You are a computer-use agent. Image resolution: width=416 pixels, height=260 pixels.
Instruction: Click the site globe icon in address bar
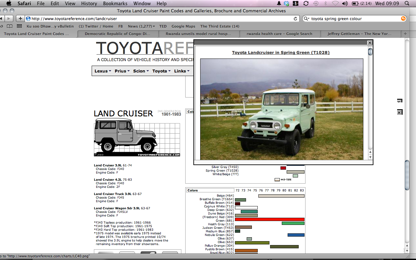click(28, 19)
